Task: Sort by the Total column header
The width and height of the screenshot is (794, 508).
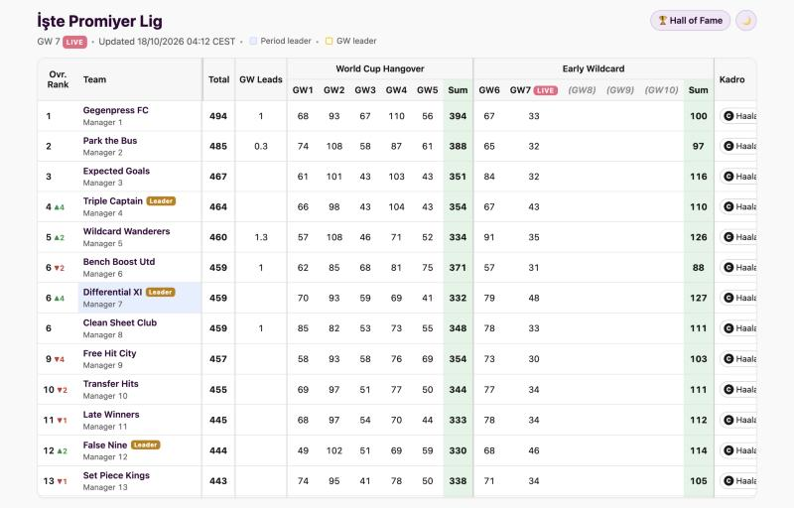Action: pyautogui.click(x=218, y=79)
